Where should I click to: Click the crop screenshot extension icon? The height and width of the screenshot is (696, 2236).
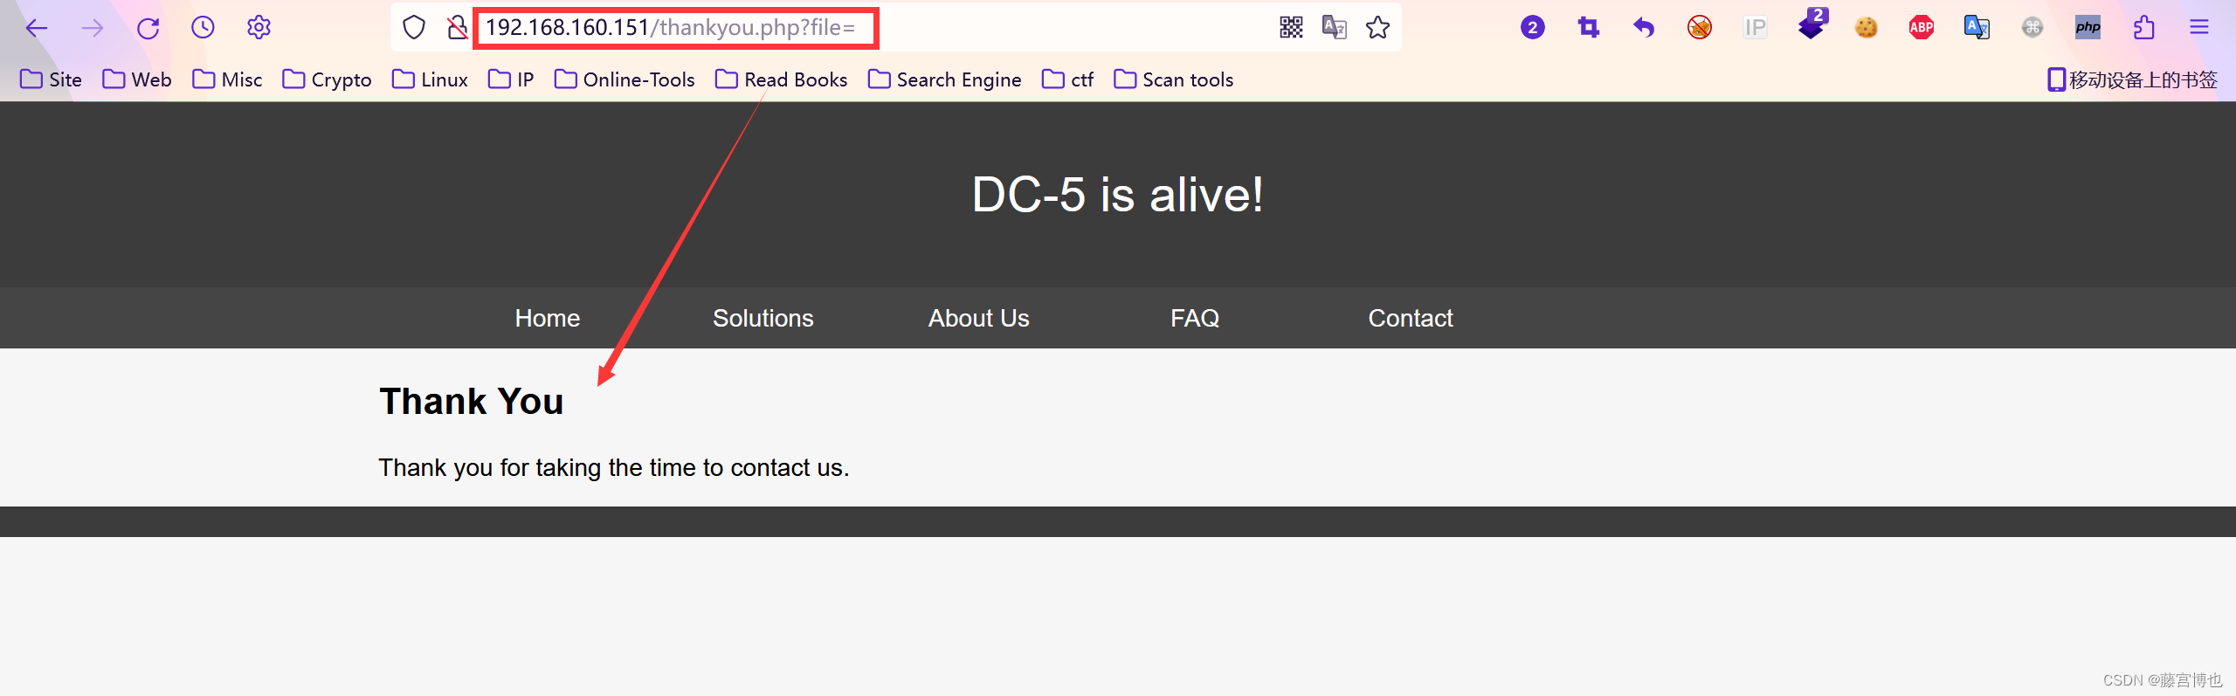point(1588,28)
